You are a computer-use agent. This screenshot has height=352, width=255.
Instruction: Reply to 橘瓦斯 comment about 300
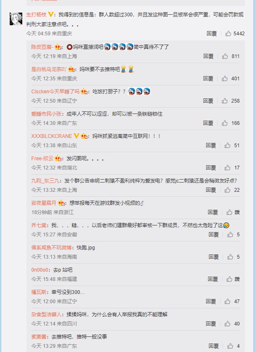(x=211, y=302)
